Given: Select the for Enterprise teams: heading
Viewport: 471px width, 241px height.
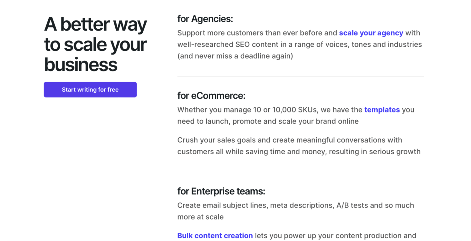Looking at the screenshot, I should [x=221, y=191].
